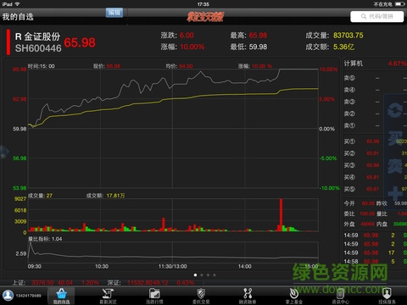
Task: Tap the 成交额 value 5.36亿
Action: coord(343,47)
